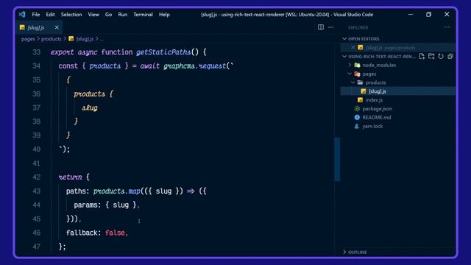Open the View menu
Viewport: 471px width, 265px height.
tap(93, 15)
